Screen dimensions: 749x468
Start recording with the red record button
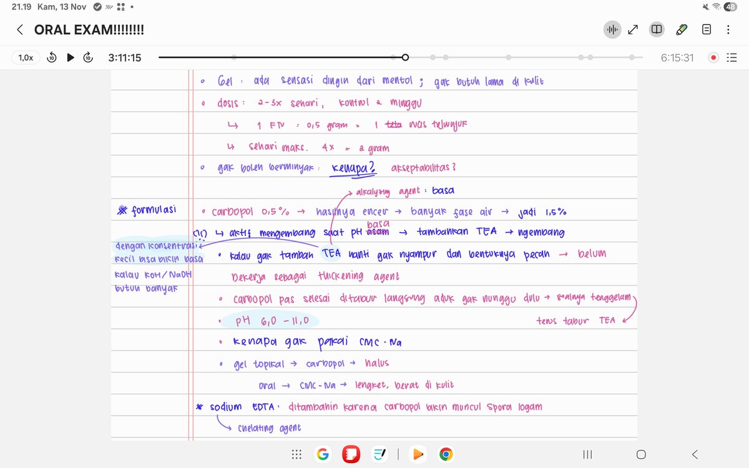coord(713,57)
